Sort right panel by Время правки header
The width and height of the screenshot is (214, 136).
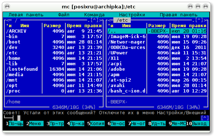(189, 26)
